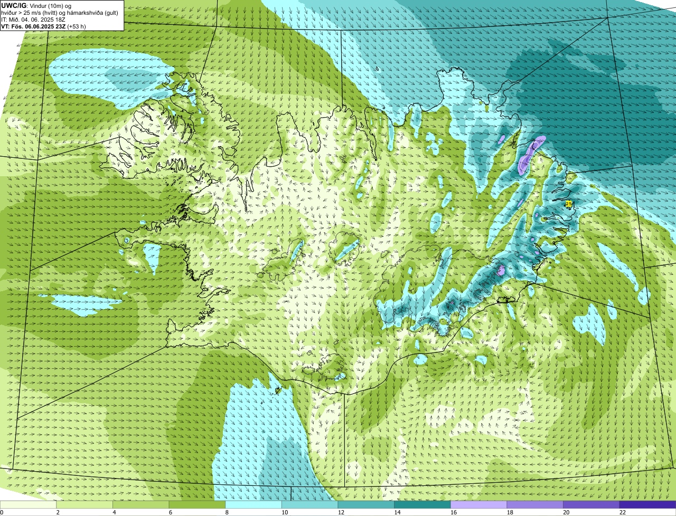The width and height of the screenshot is (676, 516).
Task: Select the darkest purple swatch above 22
Action: tap(647, 504)
